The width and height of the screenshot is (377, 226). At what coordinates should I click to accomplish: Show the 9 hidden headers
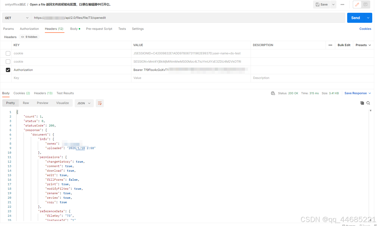tap(29, 37)
